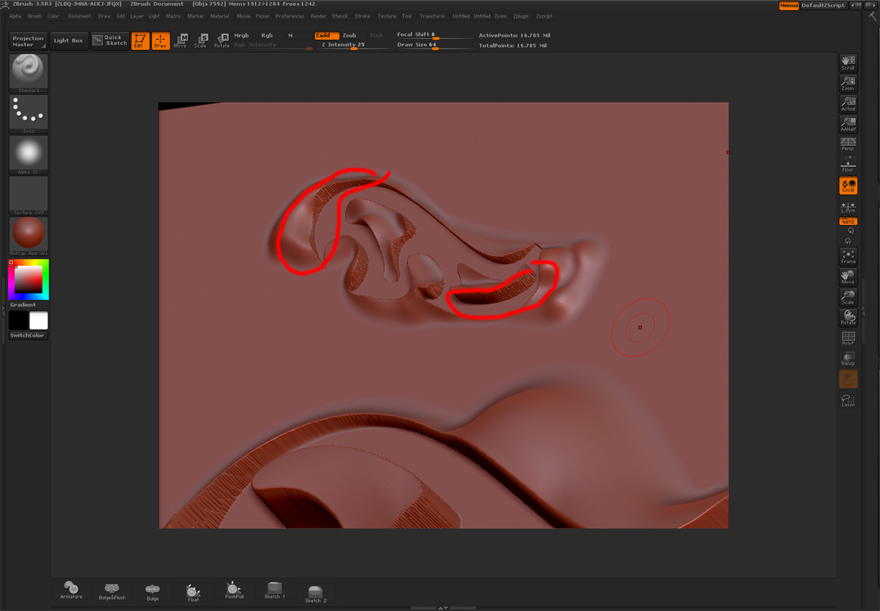
Task: Open the Document menu
Action: pos(79,16)
